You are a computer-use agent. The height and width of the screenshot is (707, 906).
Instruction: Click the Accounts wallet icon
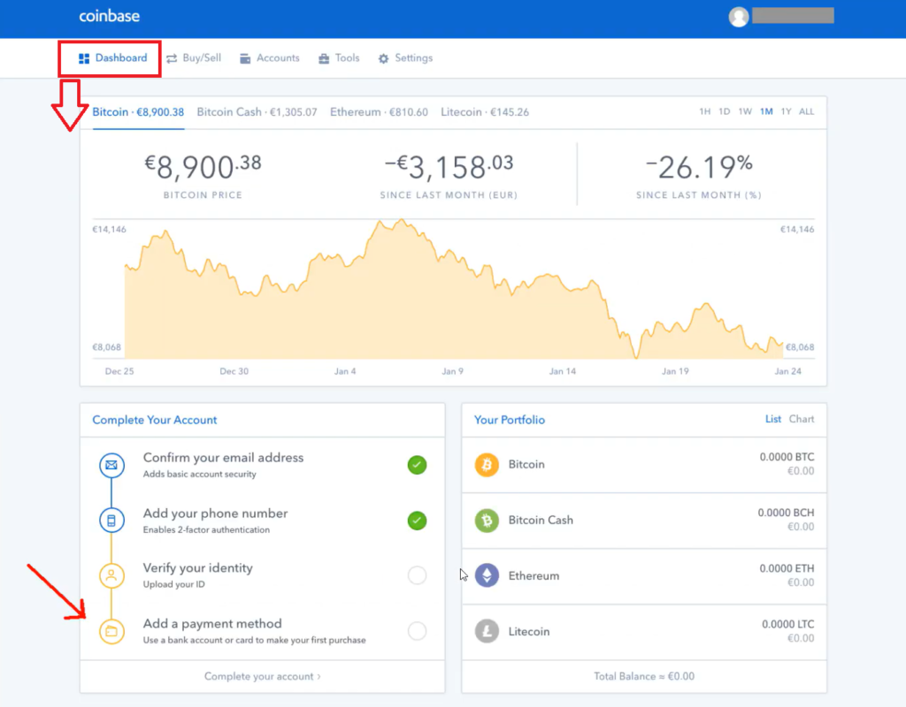[x=245, y=58]
